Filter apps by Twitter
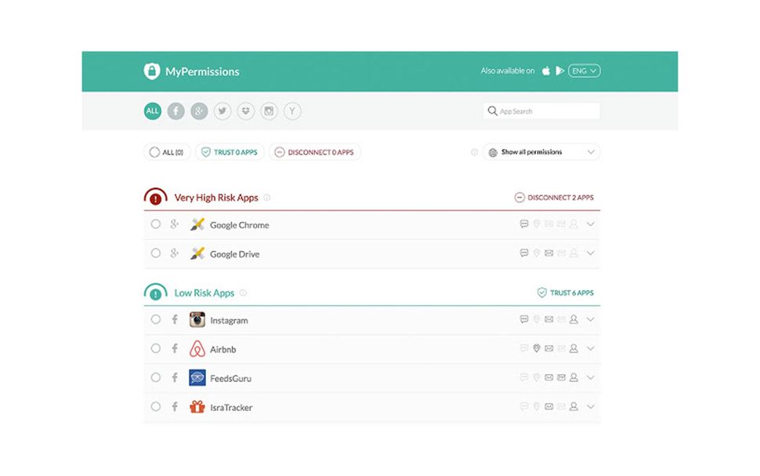The height and width of the screenshot is (476, 760). (x=223, y=111)
